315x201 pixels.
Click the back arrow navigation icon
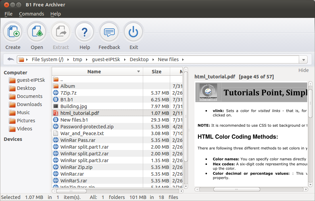pos(10,59)
